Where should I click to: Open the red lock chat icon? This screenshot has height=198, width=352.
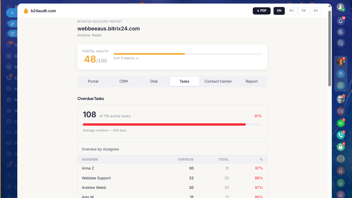(341, 171)
